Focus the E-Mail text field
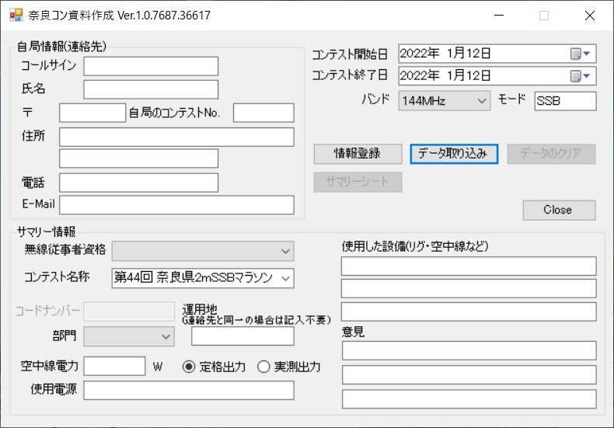614x428 pixels. click(176, 204)
